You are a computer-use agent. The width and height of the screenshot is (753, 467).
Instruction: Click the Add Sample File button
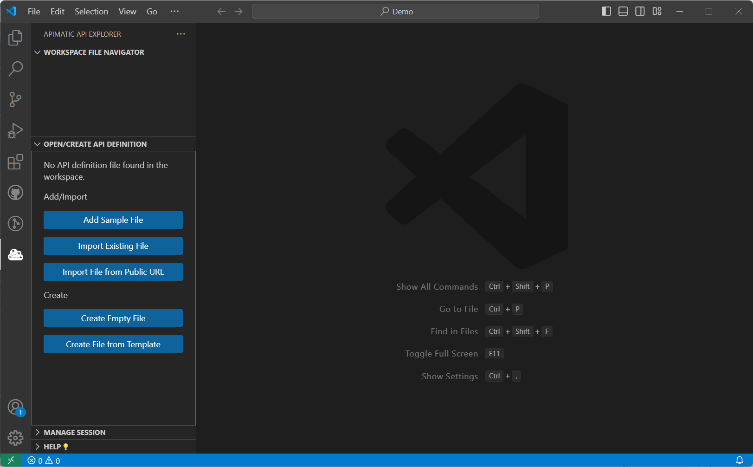coord(113,220)
